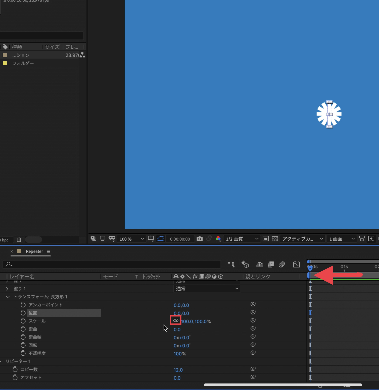Click the delete trash icon in project panel
The height and width of the screenshot is (390, 379).
pyautogui.click(x=19, y=240)
